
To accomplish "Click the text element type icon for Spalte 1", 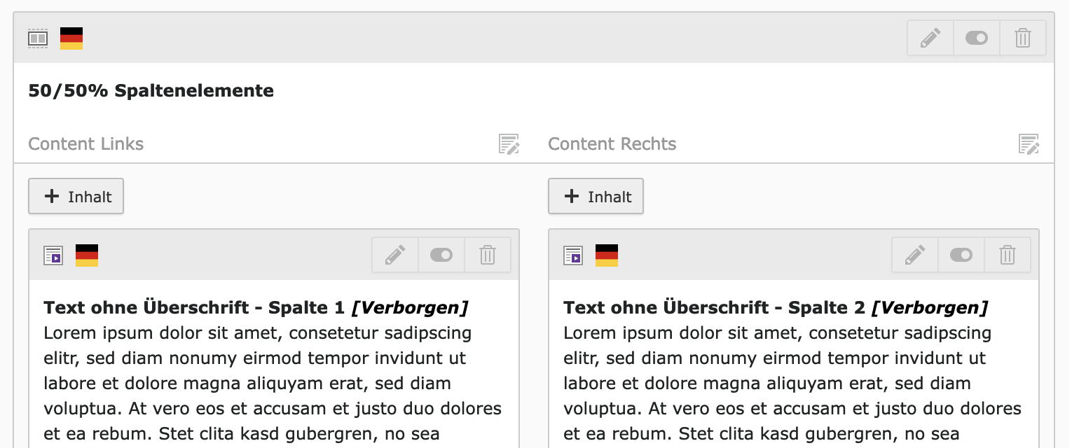I will pos(53,255).
